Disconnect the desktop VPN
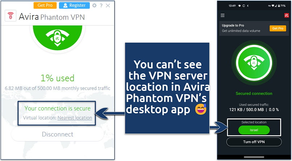The image size is (292, 161). click(x=57, y=134)
